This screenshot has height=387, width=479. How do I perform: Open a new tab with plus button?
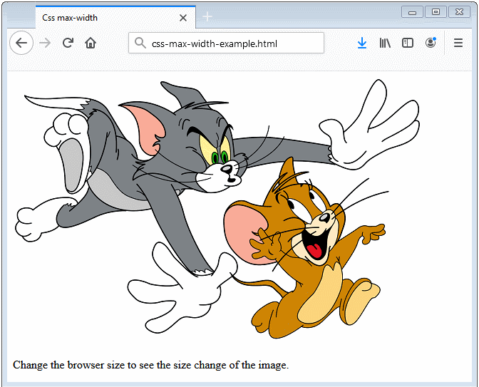pyautogui.click(x=207, y=16)
